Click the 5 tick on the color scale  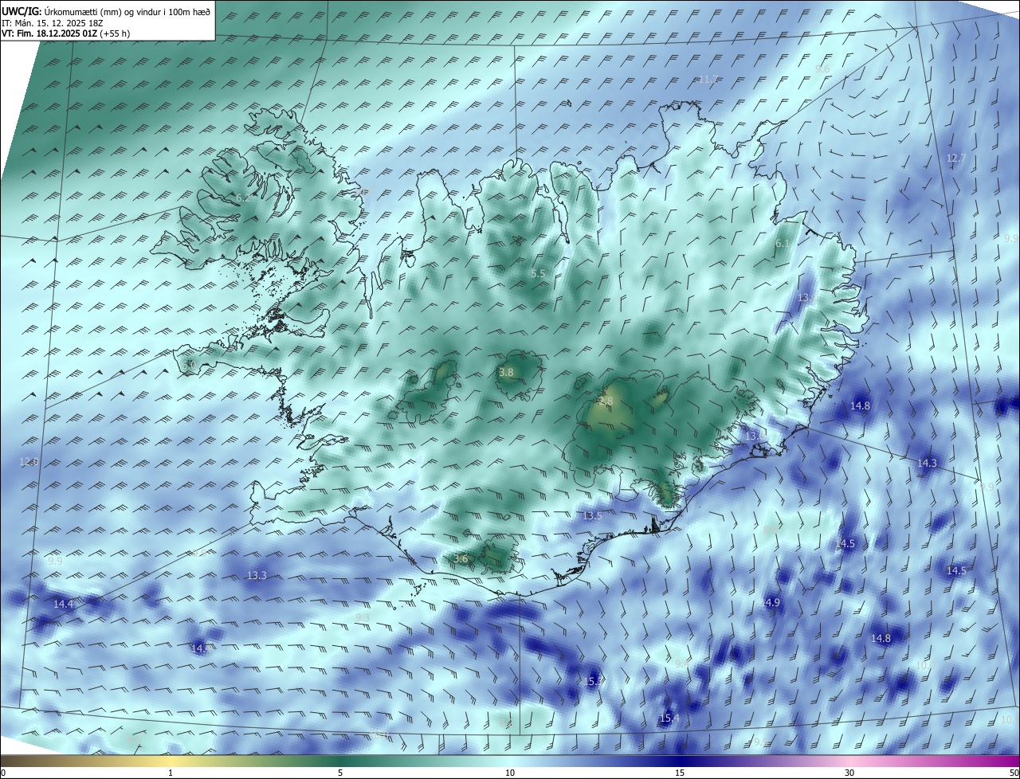340,773
